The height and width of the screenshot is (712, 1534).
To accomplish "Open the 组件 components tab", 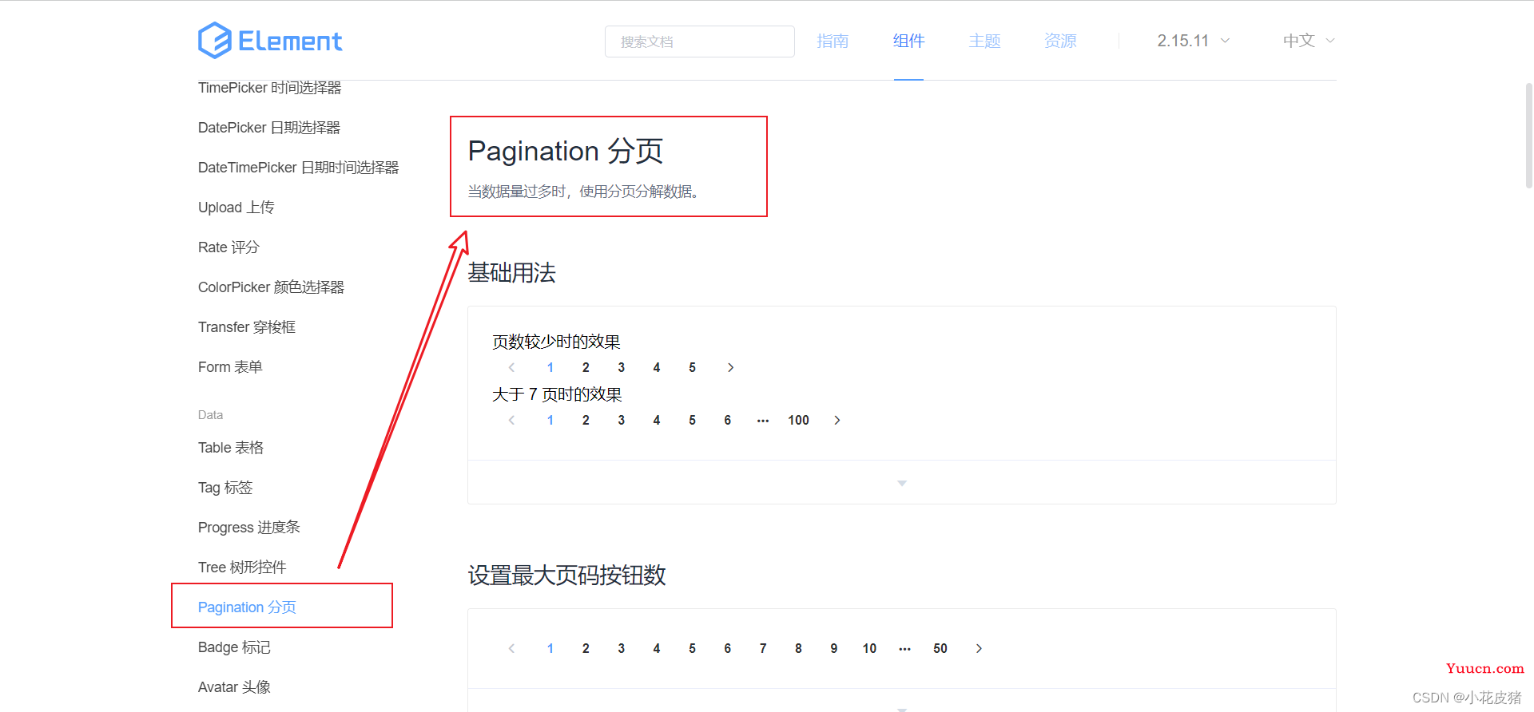I will [x=908, y=41].
